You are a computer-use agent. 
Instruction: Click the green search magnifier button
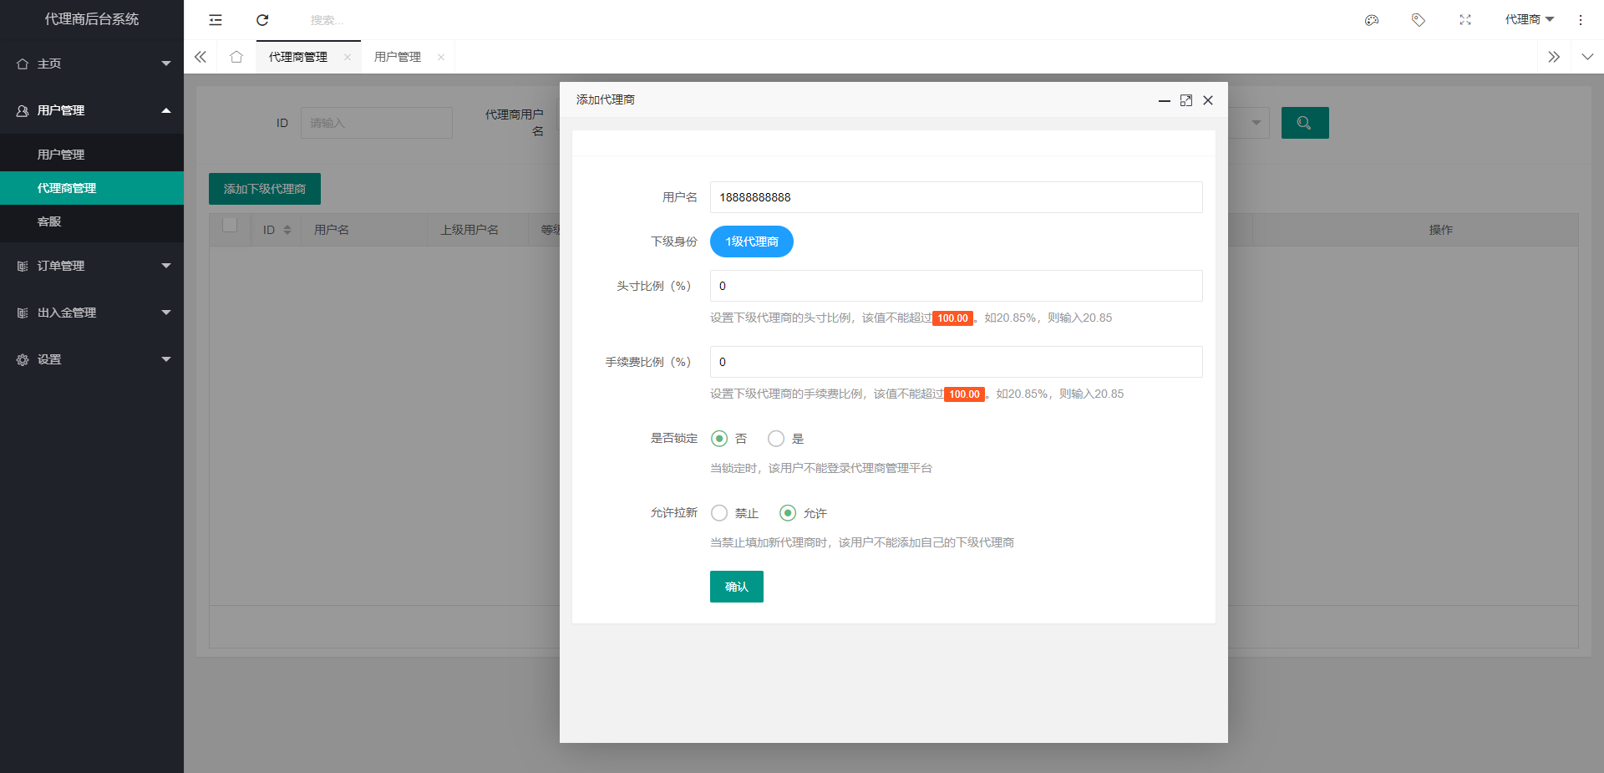(x=1304, y=123)
